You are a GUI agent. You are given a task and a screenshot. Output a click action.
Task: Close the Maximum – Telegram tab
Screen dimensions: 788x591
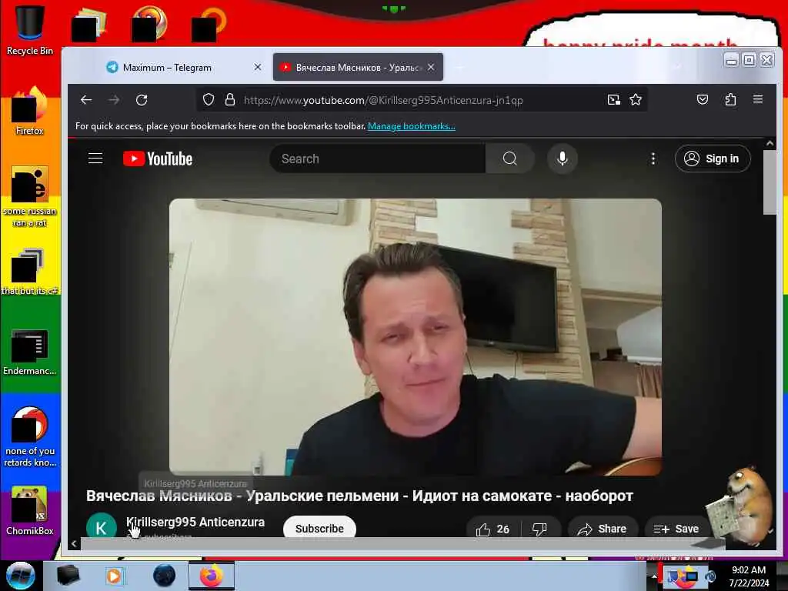coord(258,67)
